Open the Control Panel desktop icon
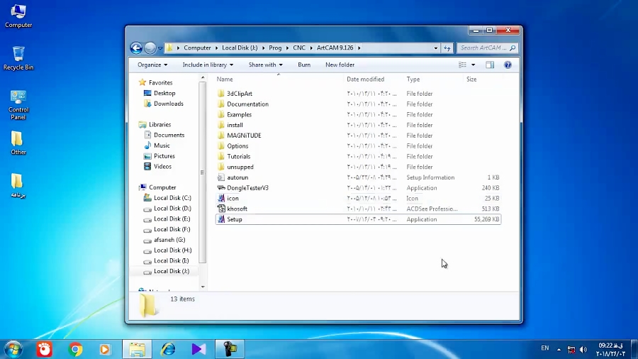This screenshot has height=359, width=638. 18,105
